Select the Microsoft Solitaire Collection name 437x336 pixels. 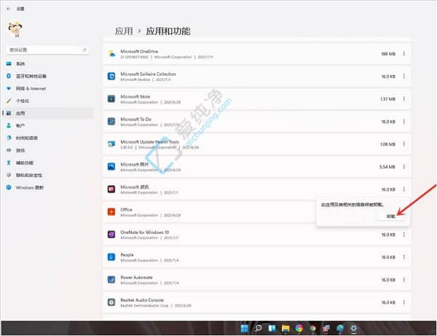pyautogui.click(x=148, y=74)
